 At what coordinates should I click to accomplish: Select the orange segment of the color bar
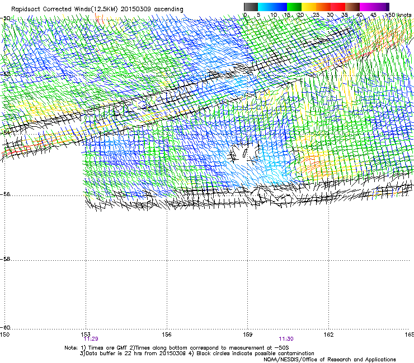pyautogui.click(x=323, y=7)
